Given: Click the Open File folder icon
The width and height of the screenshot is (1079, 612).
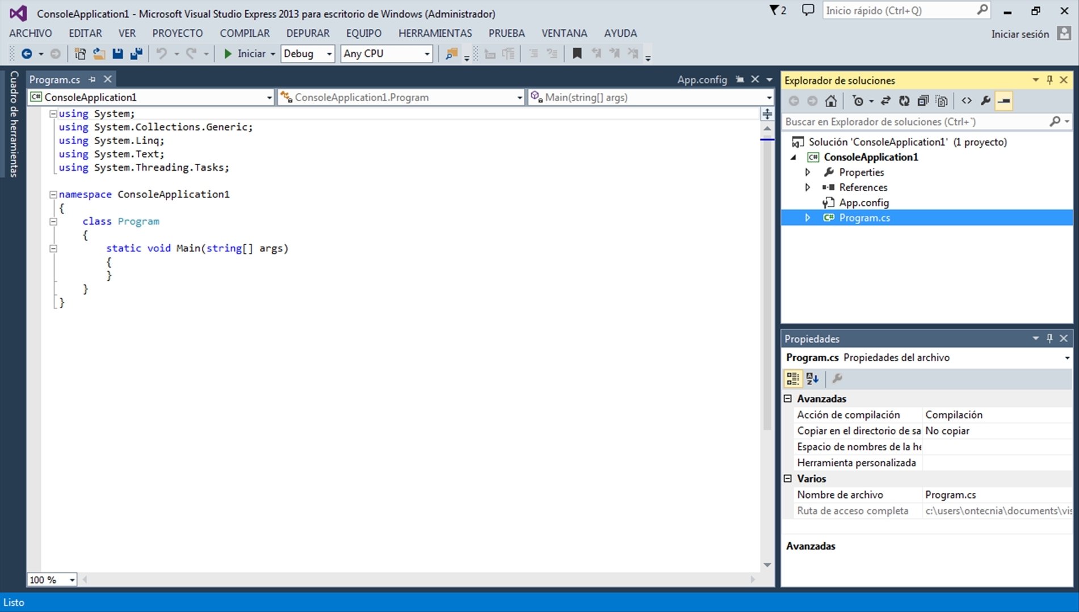Looking at the screenshot, I should (99, 54).
